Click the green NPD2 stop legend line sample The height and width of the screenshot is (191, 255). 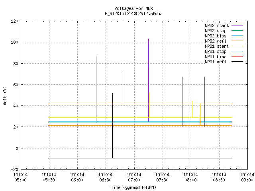(x=237, y=31)
